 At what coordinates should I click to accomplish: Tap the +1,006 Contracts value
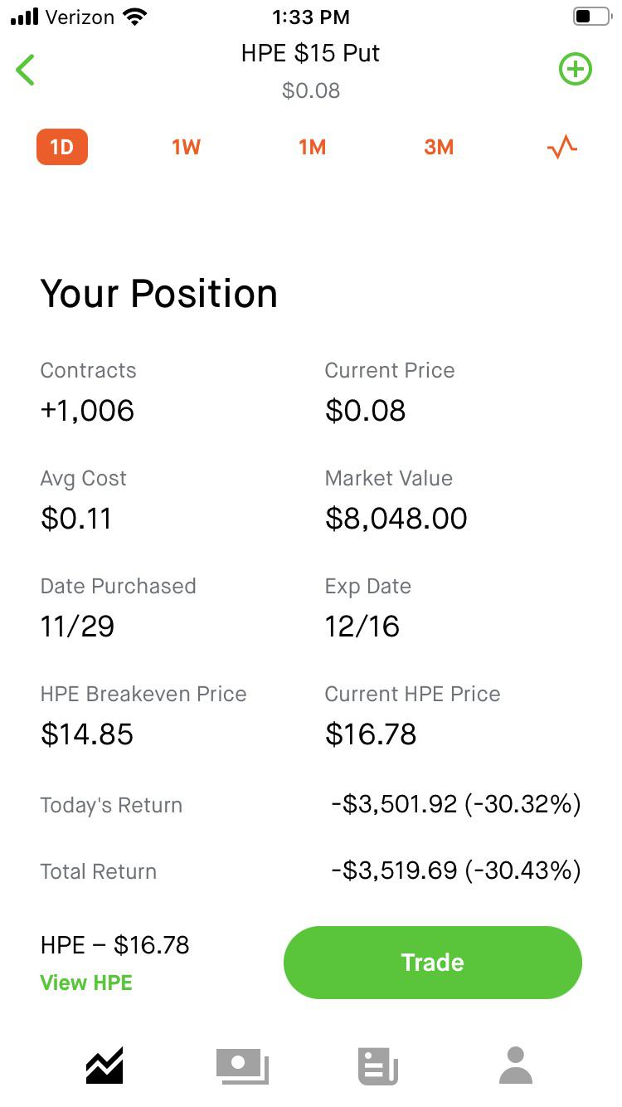point(87,411)
